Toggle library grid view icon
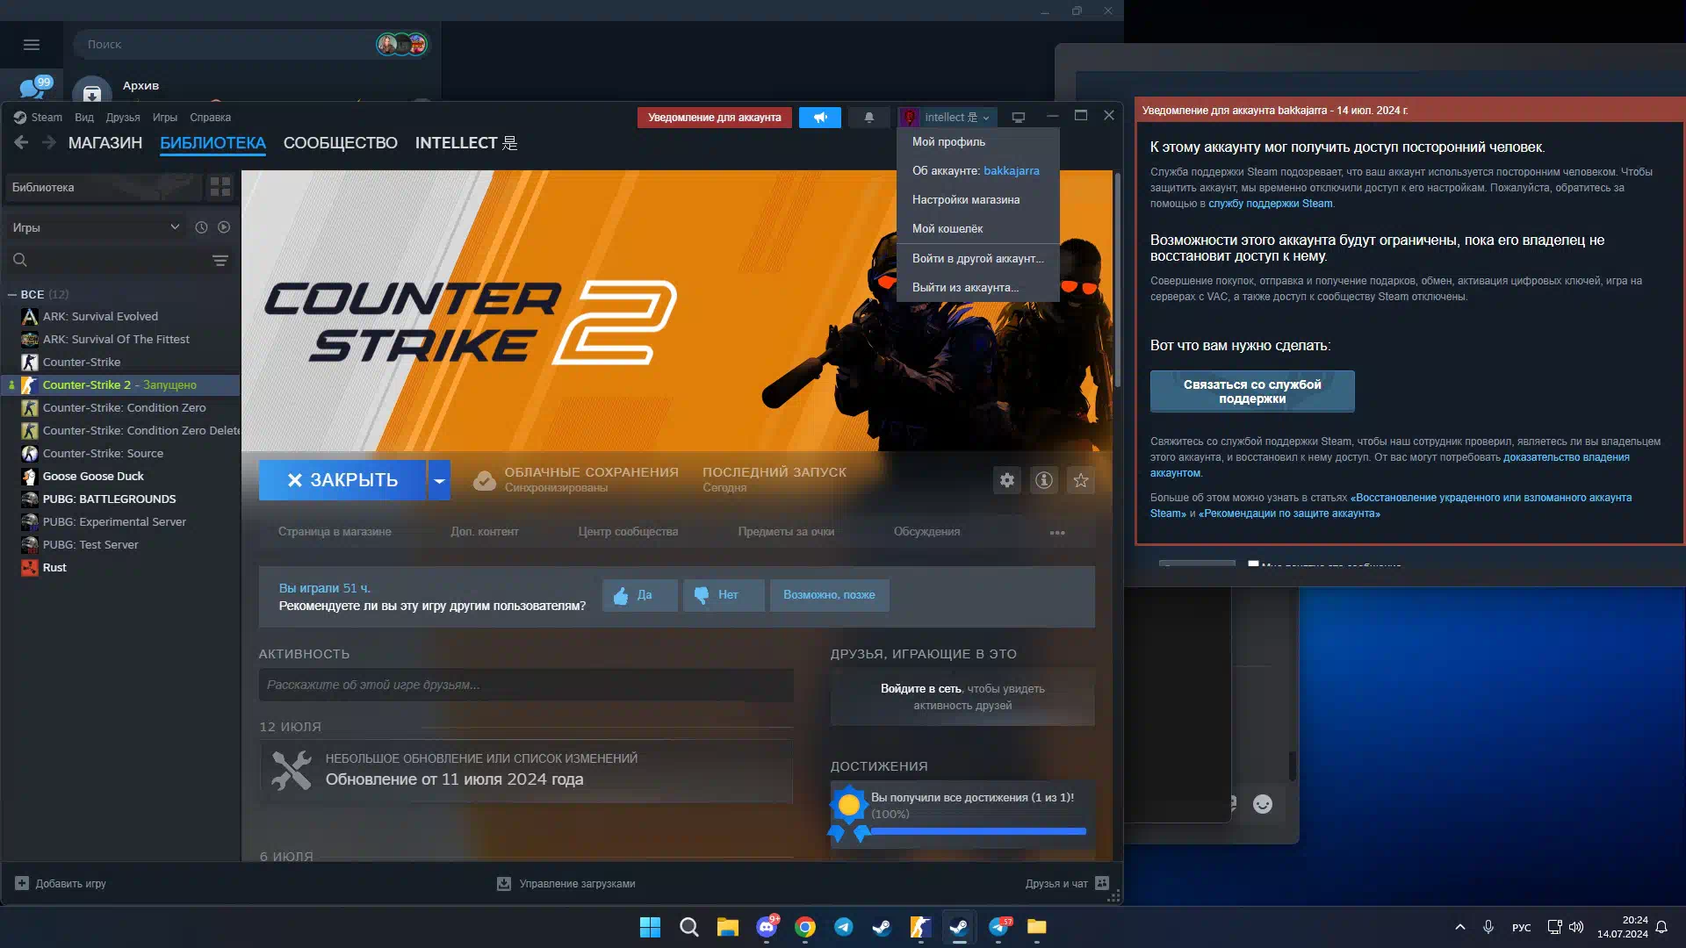 pos(220,187)
